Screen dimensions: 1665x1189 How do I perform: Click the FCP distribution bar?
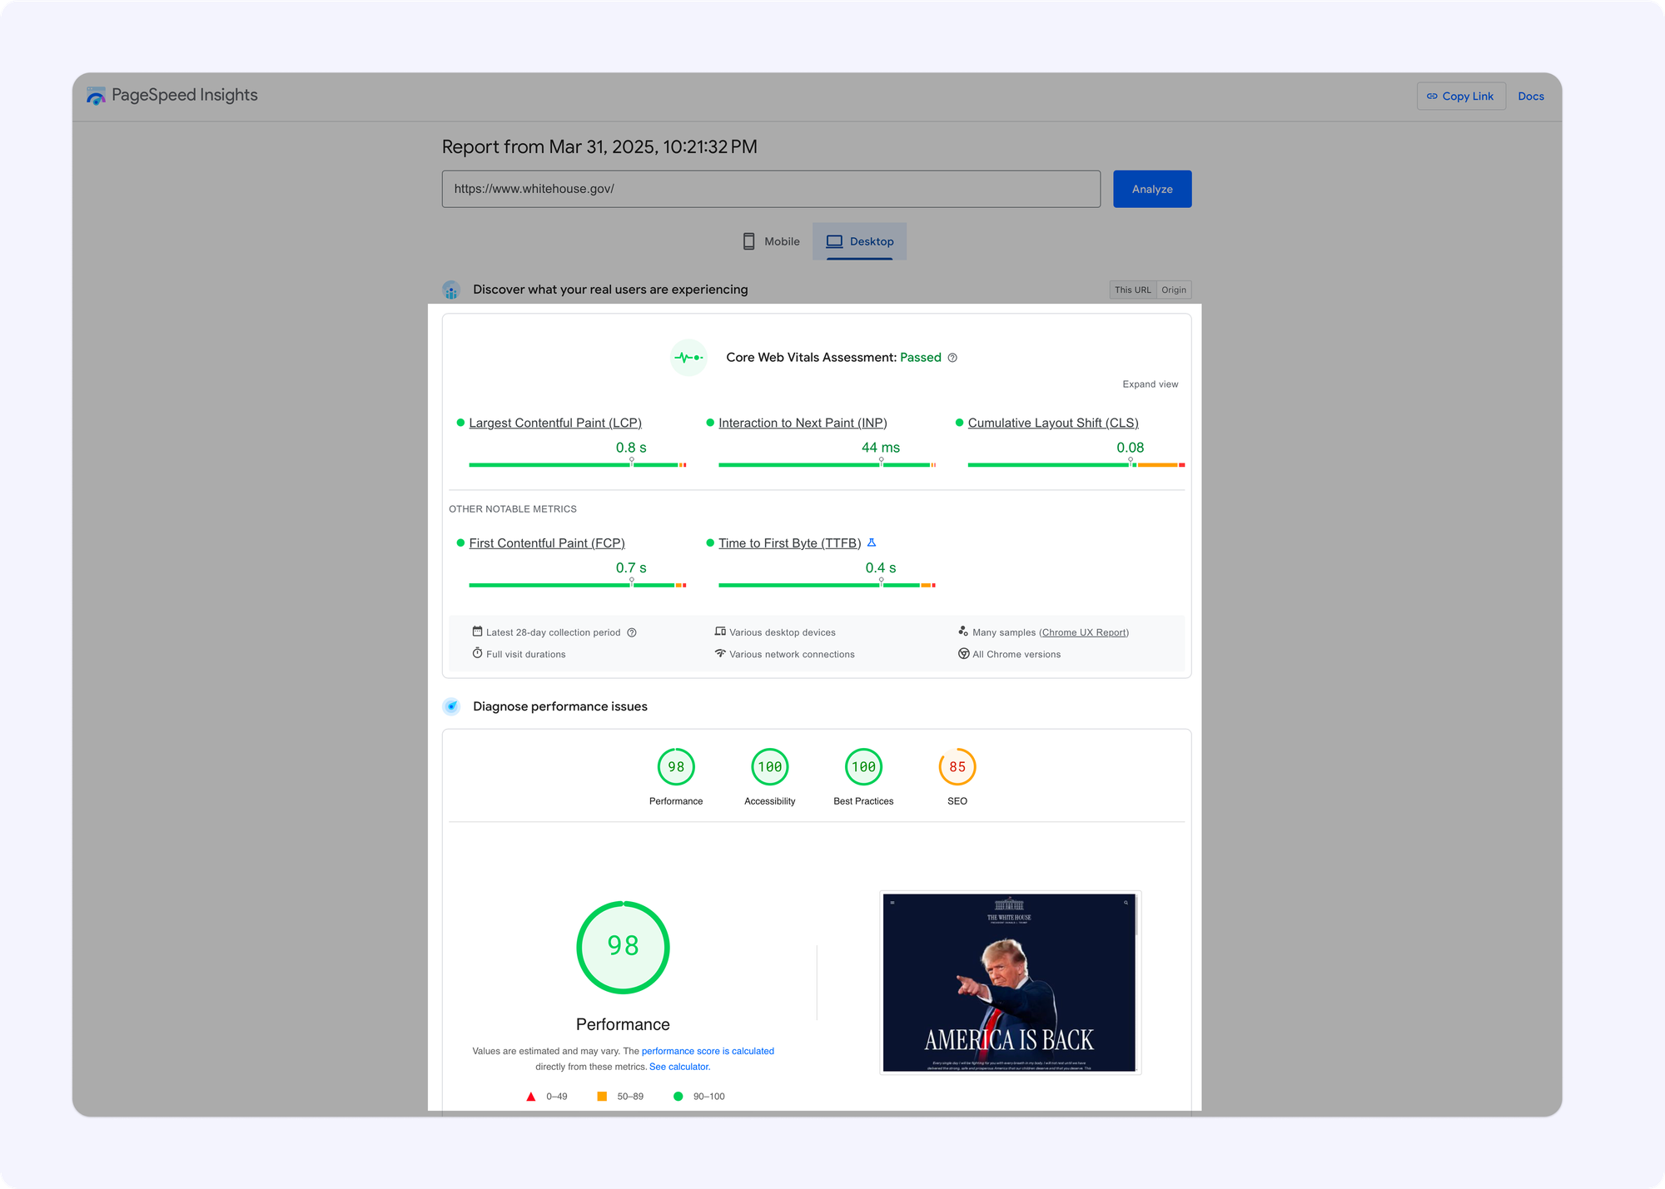tap(577, 585)
